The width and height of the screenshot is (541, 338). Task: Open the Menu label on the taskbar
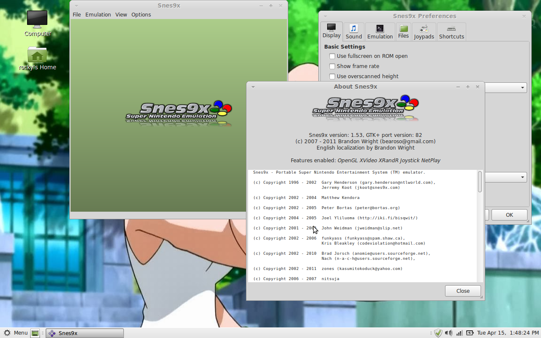pyautogui.click(x=21, y=333)
